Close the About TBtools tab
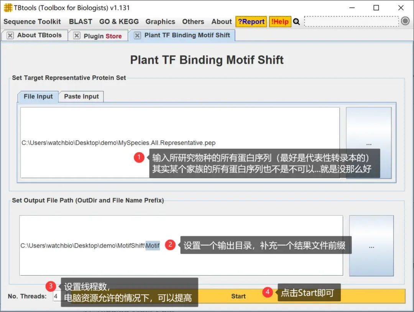Screen dimensions: 414x312 click(x=10, y=35)
